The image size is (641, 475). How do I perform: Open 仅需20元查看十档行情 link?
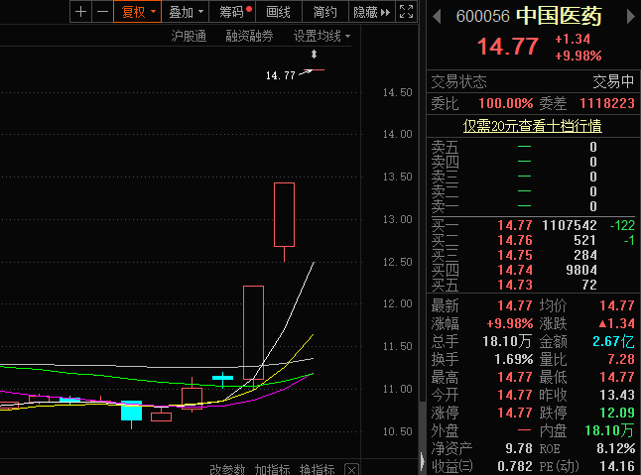pyautogui.click(x=532, y=125)
